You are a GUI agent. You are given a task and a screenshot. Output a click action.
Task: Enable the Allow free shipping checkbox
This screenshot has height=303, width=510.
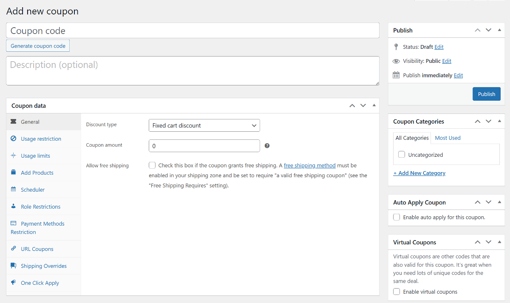152,165
